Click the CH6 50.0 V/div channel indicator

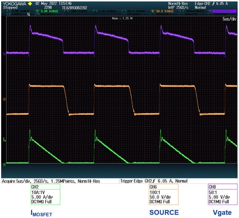tap(162, 11)
